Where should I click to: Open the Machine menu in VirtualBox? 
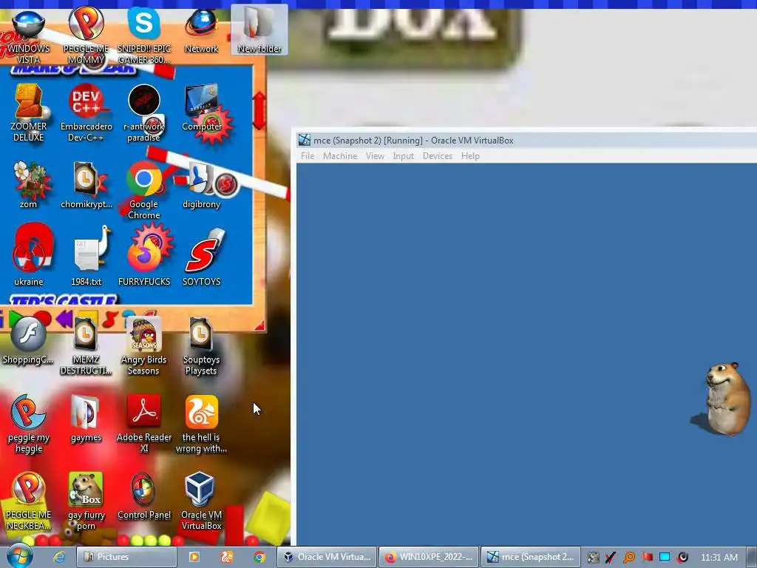[x=340, y=156]
